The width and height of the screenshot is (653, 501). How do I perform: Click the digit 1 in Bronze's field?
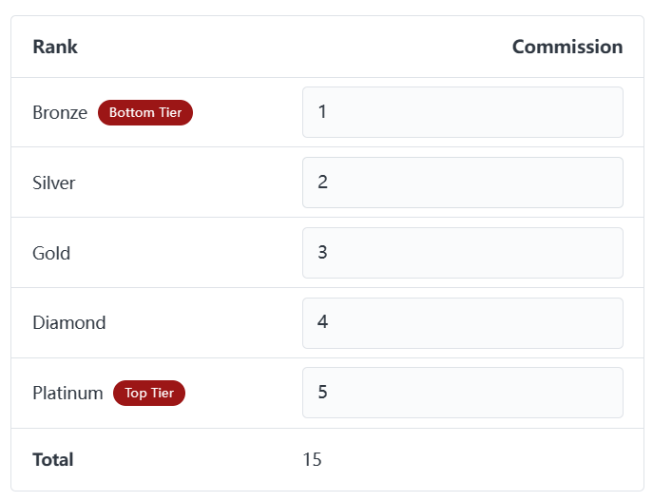[323, 112]
